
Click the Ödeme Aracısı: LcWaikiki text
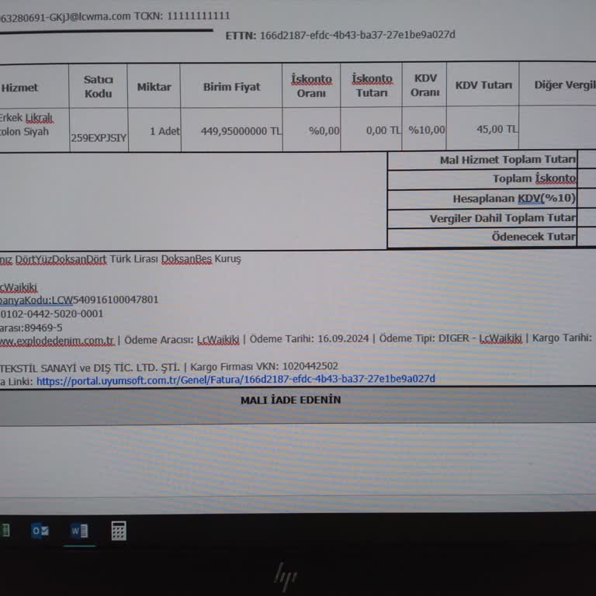point(182,340)
